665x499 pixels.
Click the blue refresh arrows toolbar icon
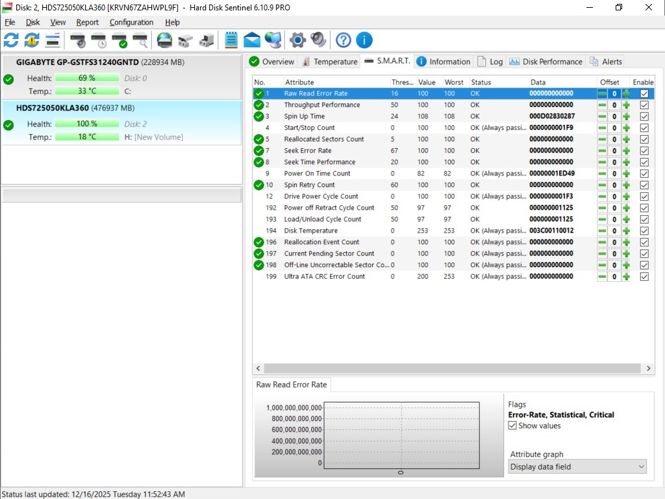pyautogui.click(x=11, y=40)
